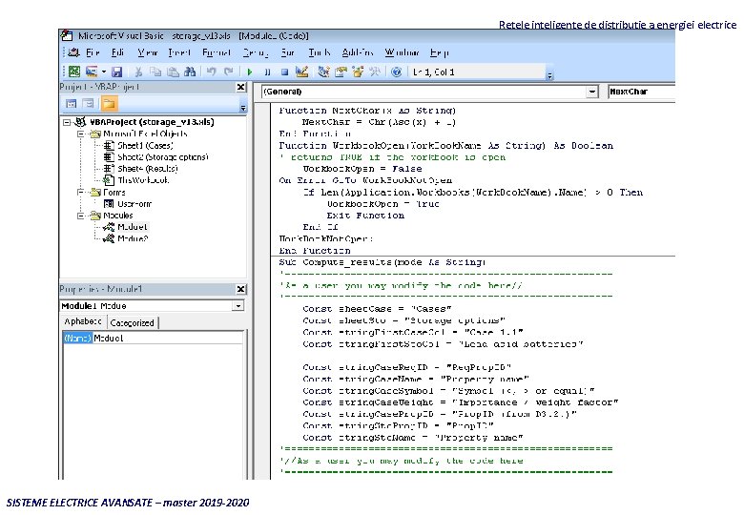Click the (Name) property value field
The width and height of the screenshot is (744, 515).
168,339
